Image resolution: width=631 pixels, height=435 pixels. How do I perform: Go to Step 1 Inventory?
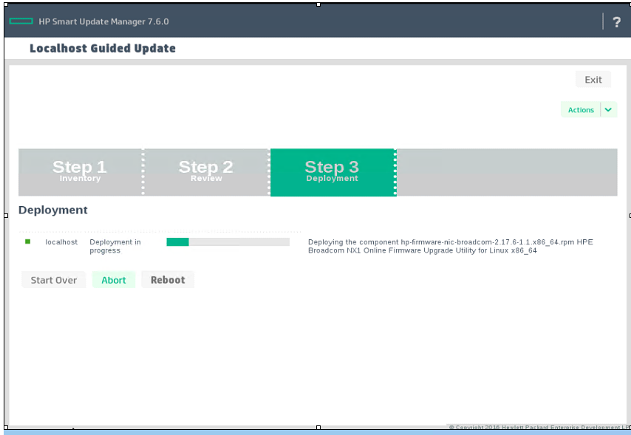80,172
